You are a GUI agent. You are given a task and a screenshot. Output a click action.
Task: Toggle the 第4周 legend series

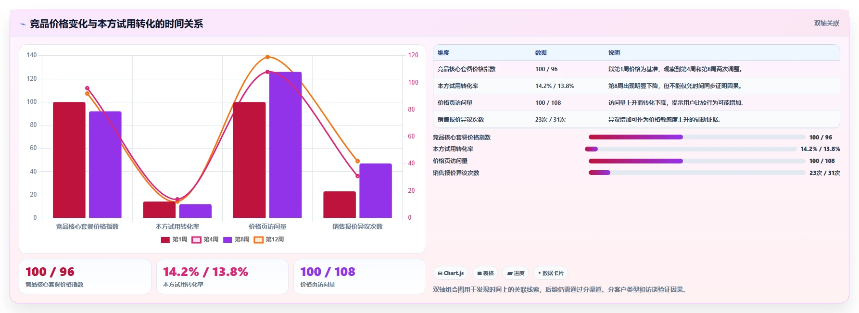[x=205, y=239]
